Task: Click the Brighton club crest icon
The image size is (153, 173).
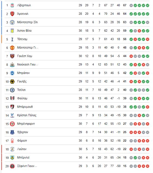Action: click(12, 73)
